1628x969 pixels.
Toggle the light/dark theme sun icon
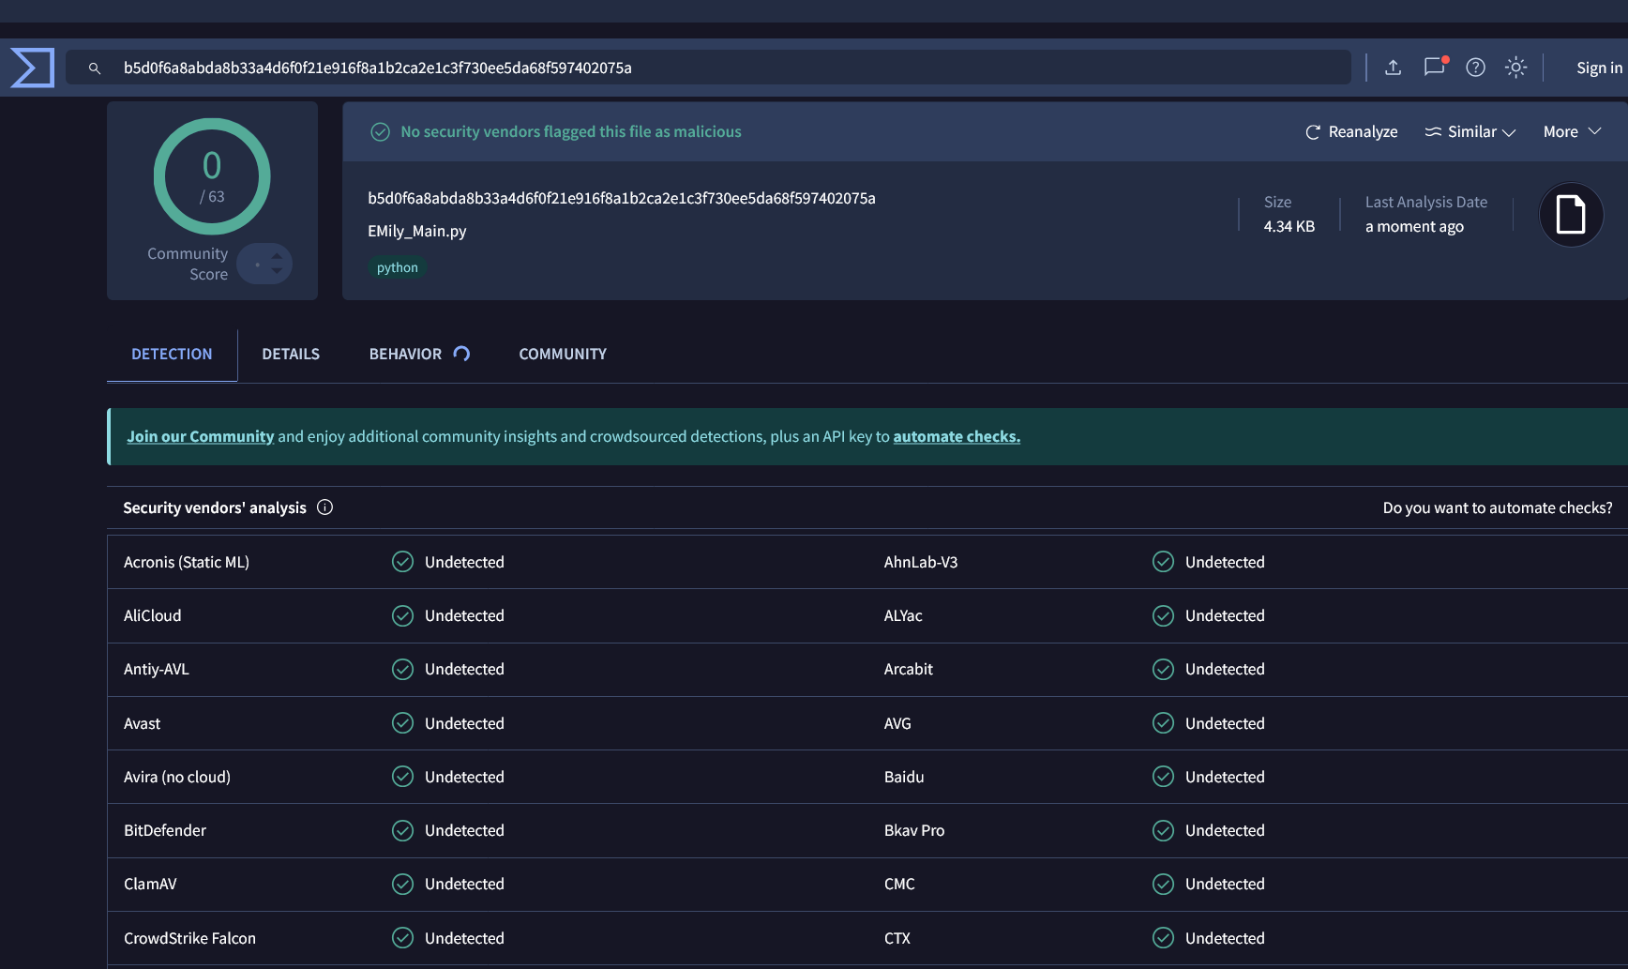(x=1515, y=68)
